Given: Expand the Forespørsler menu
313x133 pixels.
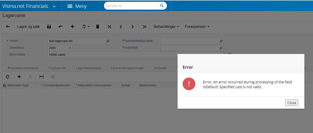Looking at the screenshot, I should pyautogui.click(x=197, y=27).
